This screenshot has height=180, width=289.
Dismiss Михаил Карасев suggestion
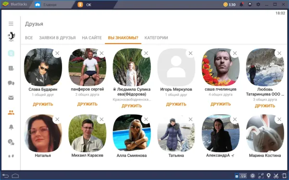click(102, 120)
